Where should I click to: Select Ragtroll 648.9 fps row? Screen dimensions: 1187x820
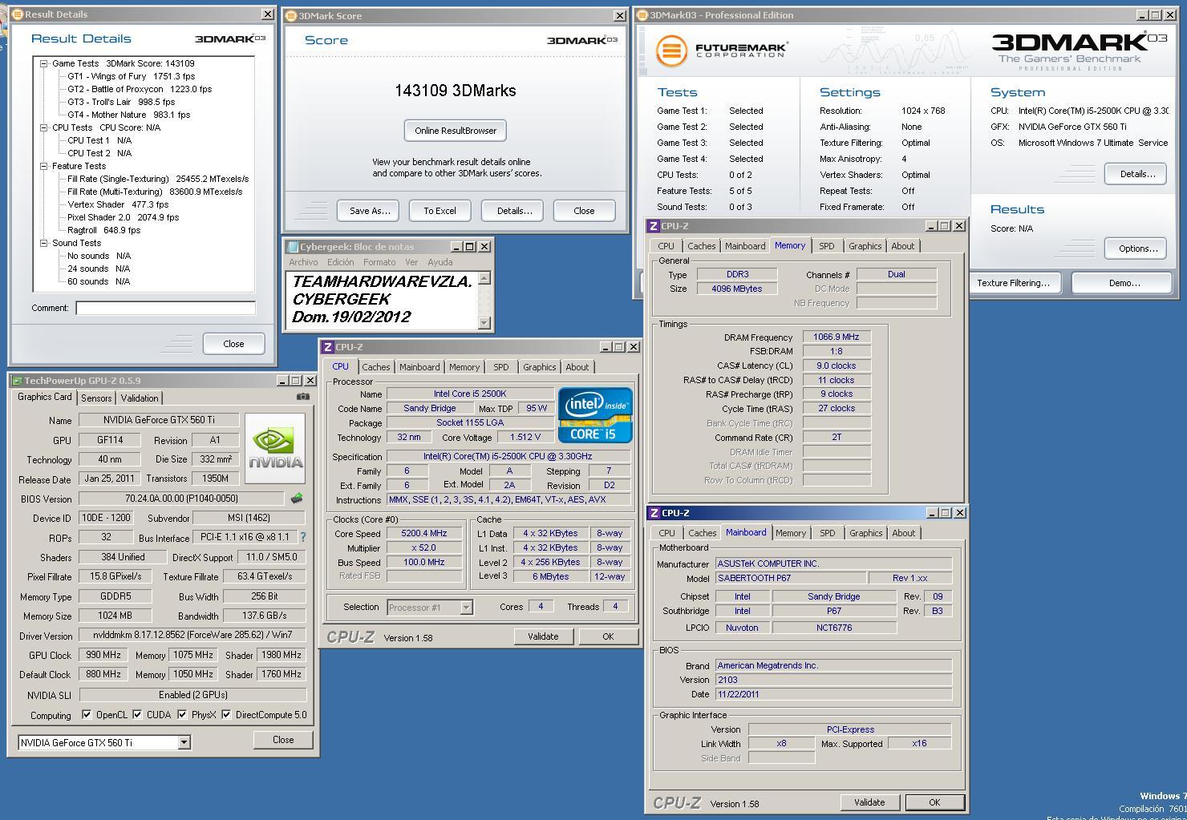click(x=104, y=230)
